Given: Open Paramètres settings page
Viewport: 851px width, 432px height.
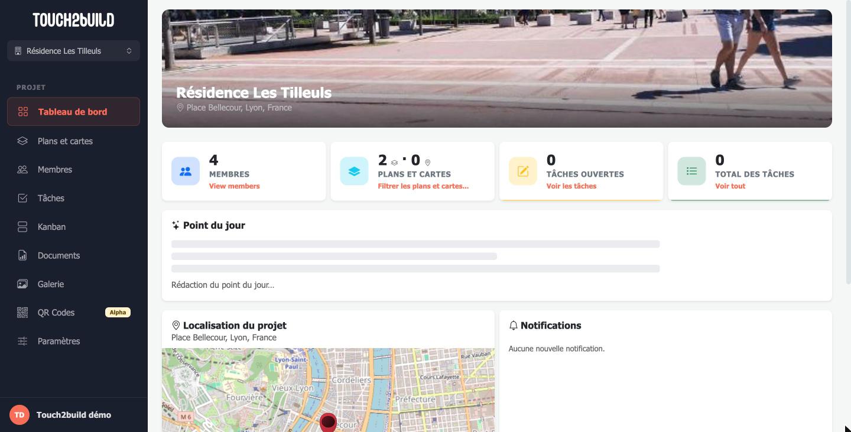Looking at the screenshot, I should [73, 341].
